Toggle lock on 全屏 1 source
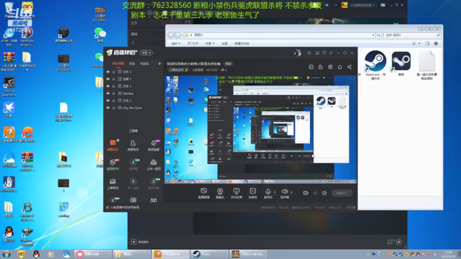461x259 pixels. (114, 79)
